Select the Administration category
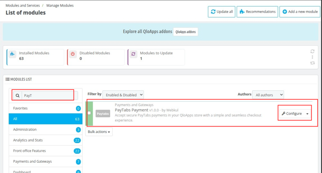The height and width of the screenshot is (173, 322). 46,130
